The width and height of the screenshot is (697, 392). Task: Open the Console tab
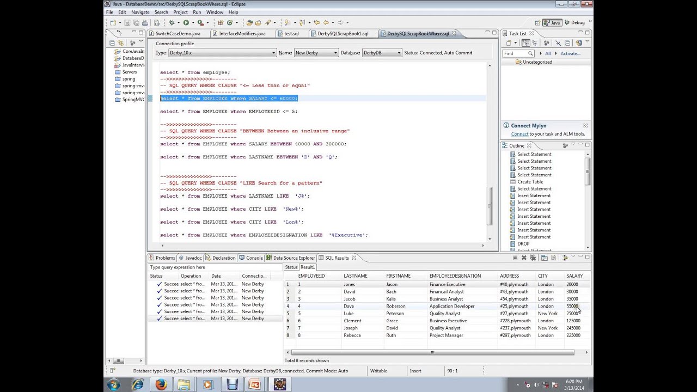click(x=250, y=258)
